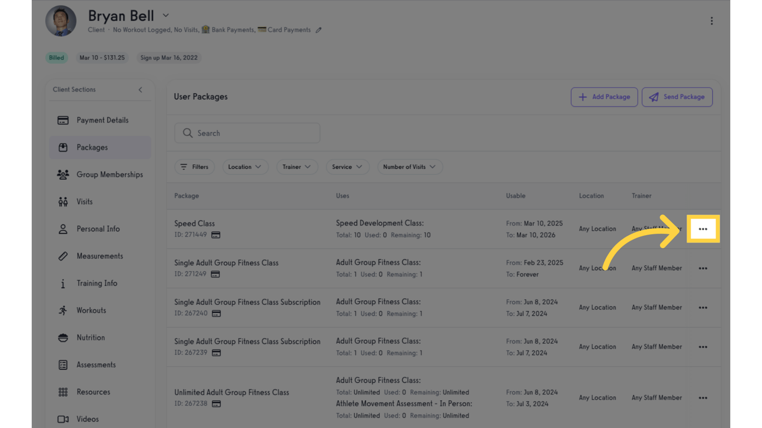Image resolution: width=762 pixels, height=428 pixels.
Task: Click the Send Package button
Action: (677, 97)
